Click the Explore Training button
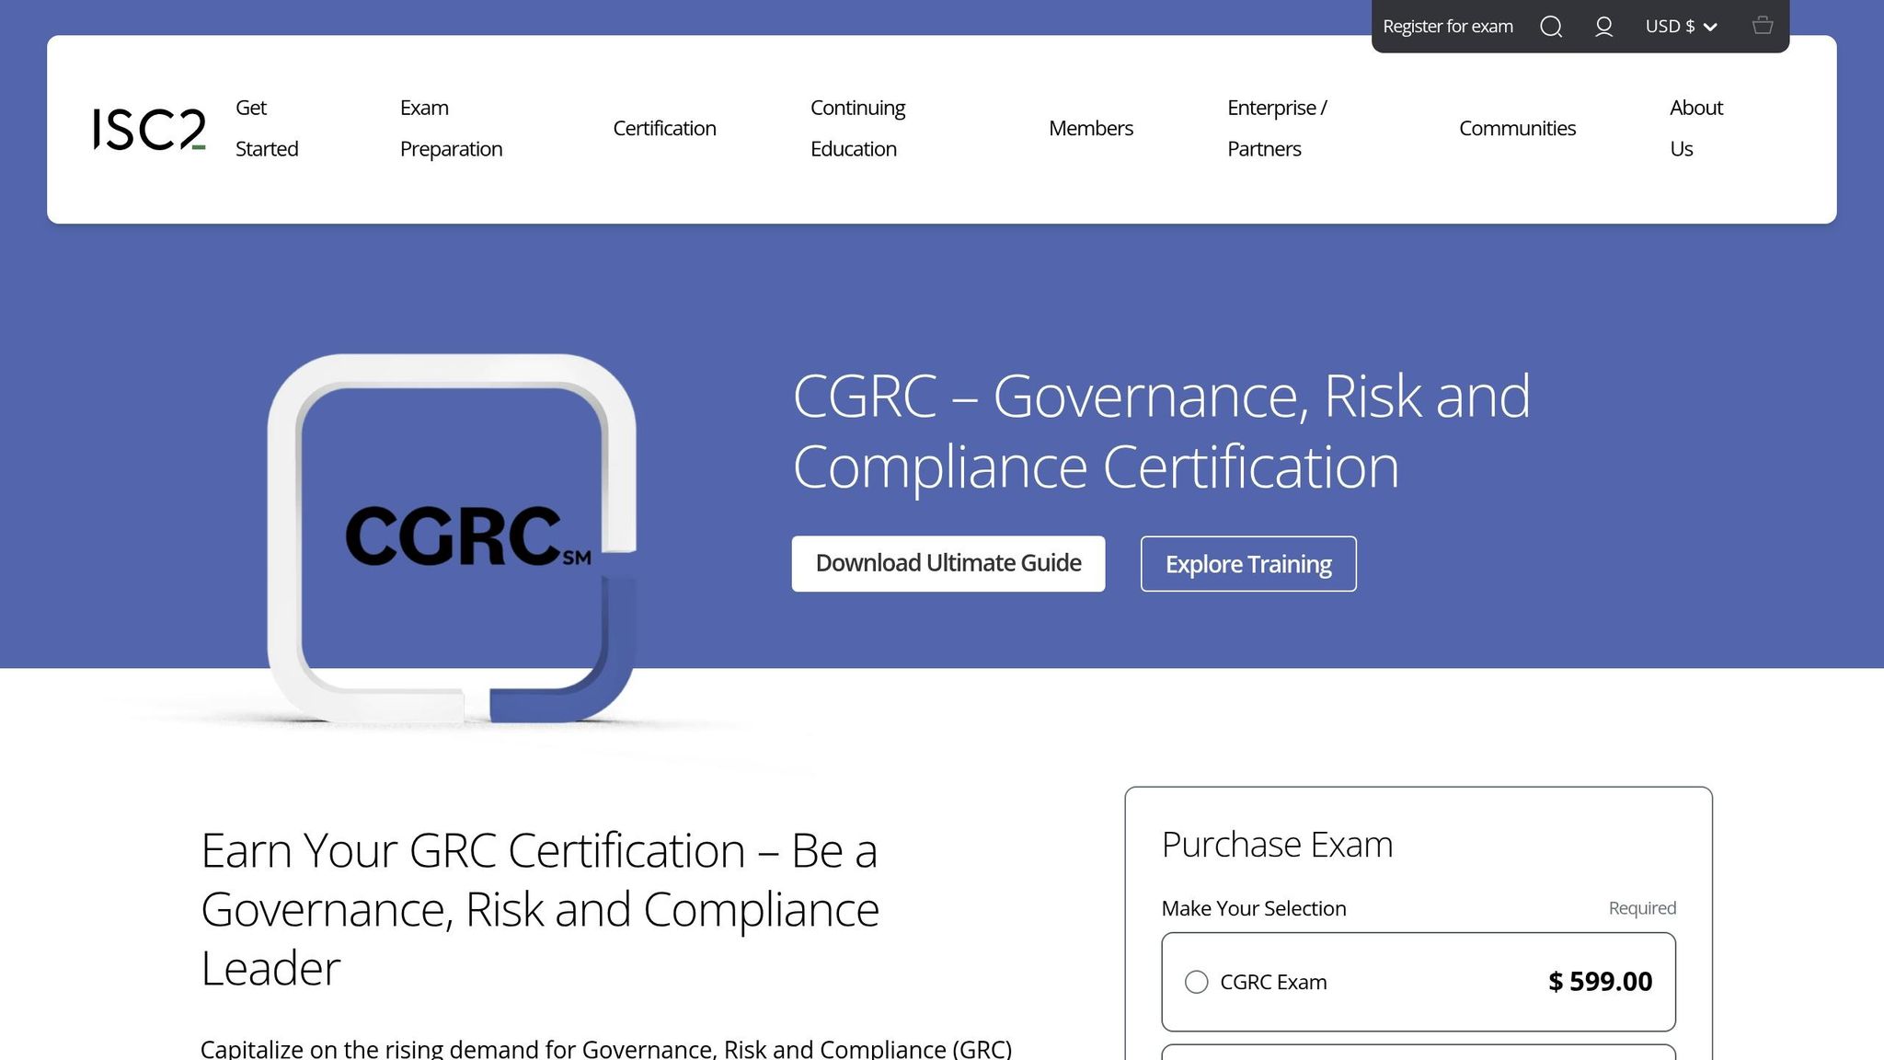The height and width of the screenshot is (1060, 1884). pos(1247,563)
